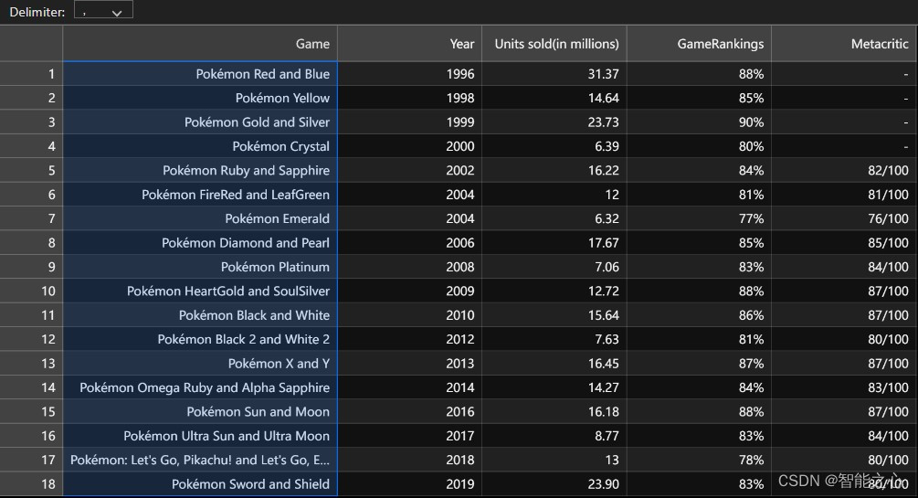Image resolution: width=918 pixels, height=498 pixels.
Task: Select units sold cell 7.63
Action: [x=554, y=339]
